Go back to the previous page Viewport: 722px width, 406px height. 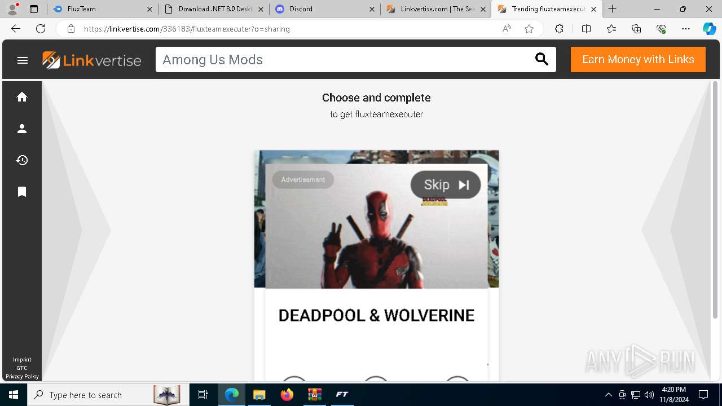tap(16, 29)
